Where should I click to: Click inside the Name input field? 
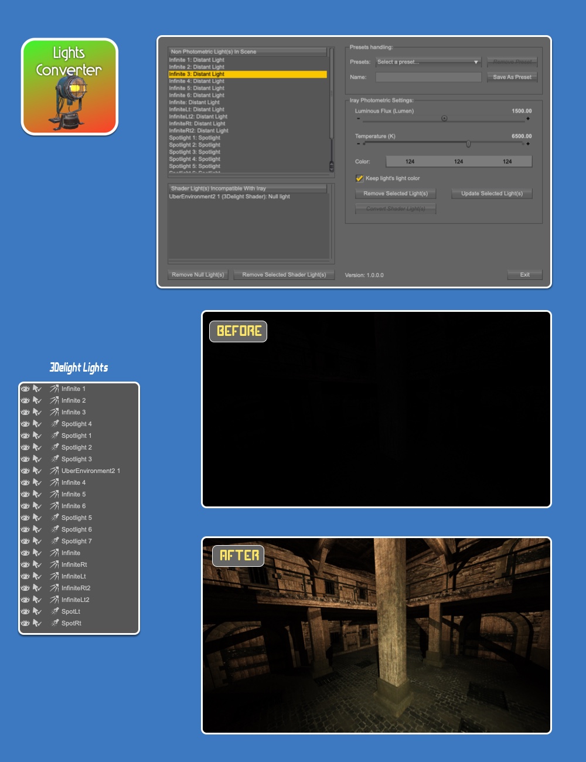point(428,77)
